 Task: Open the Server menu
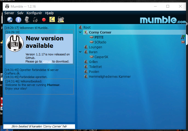pos(9,13)
